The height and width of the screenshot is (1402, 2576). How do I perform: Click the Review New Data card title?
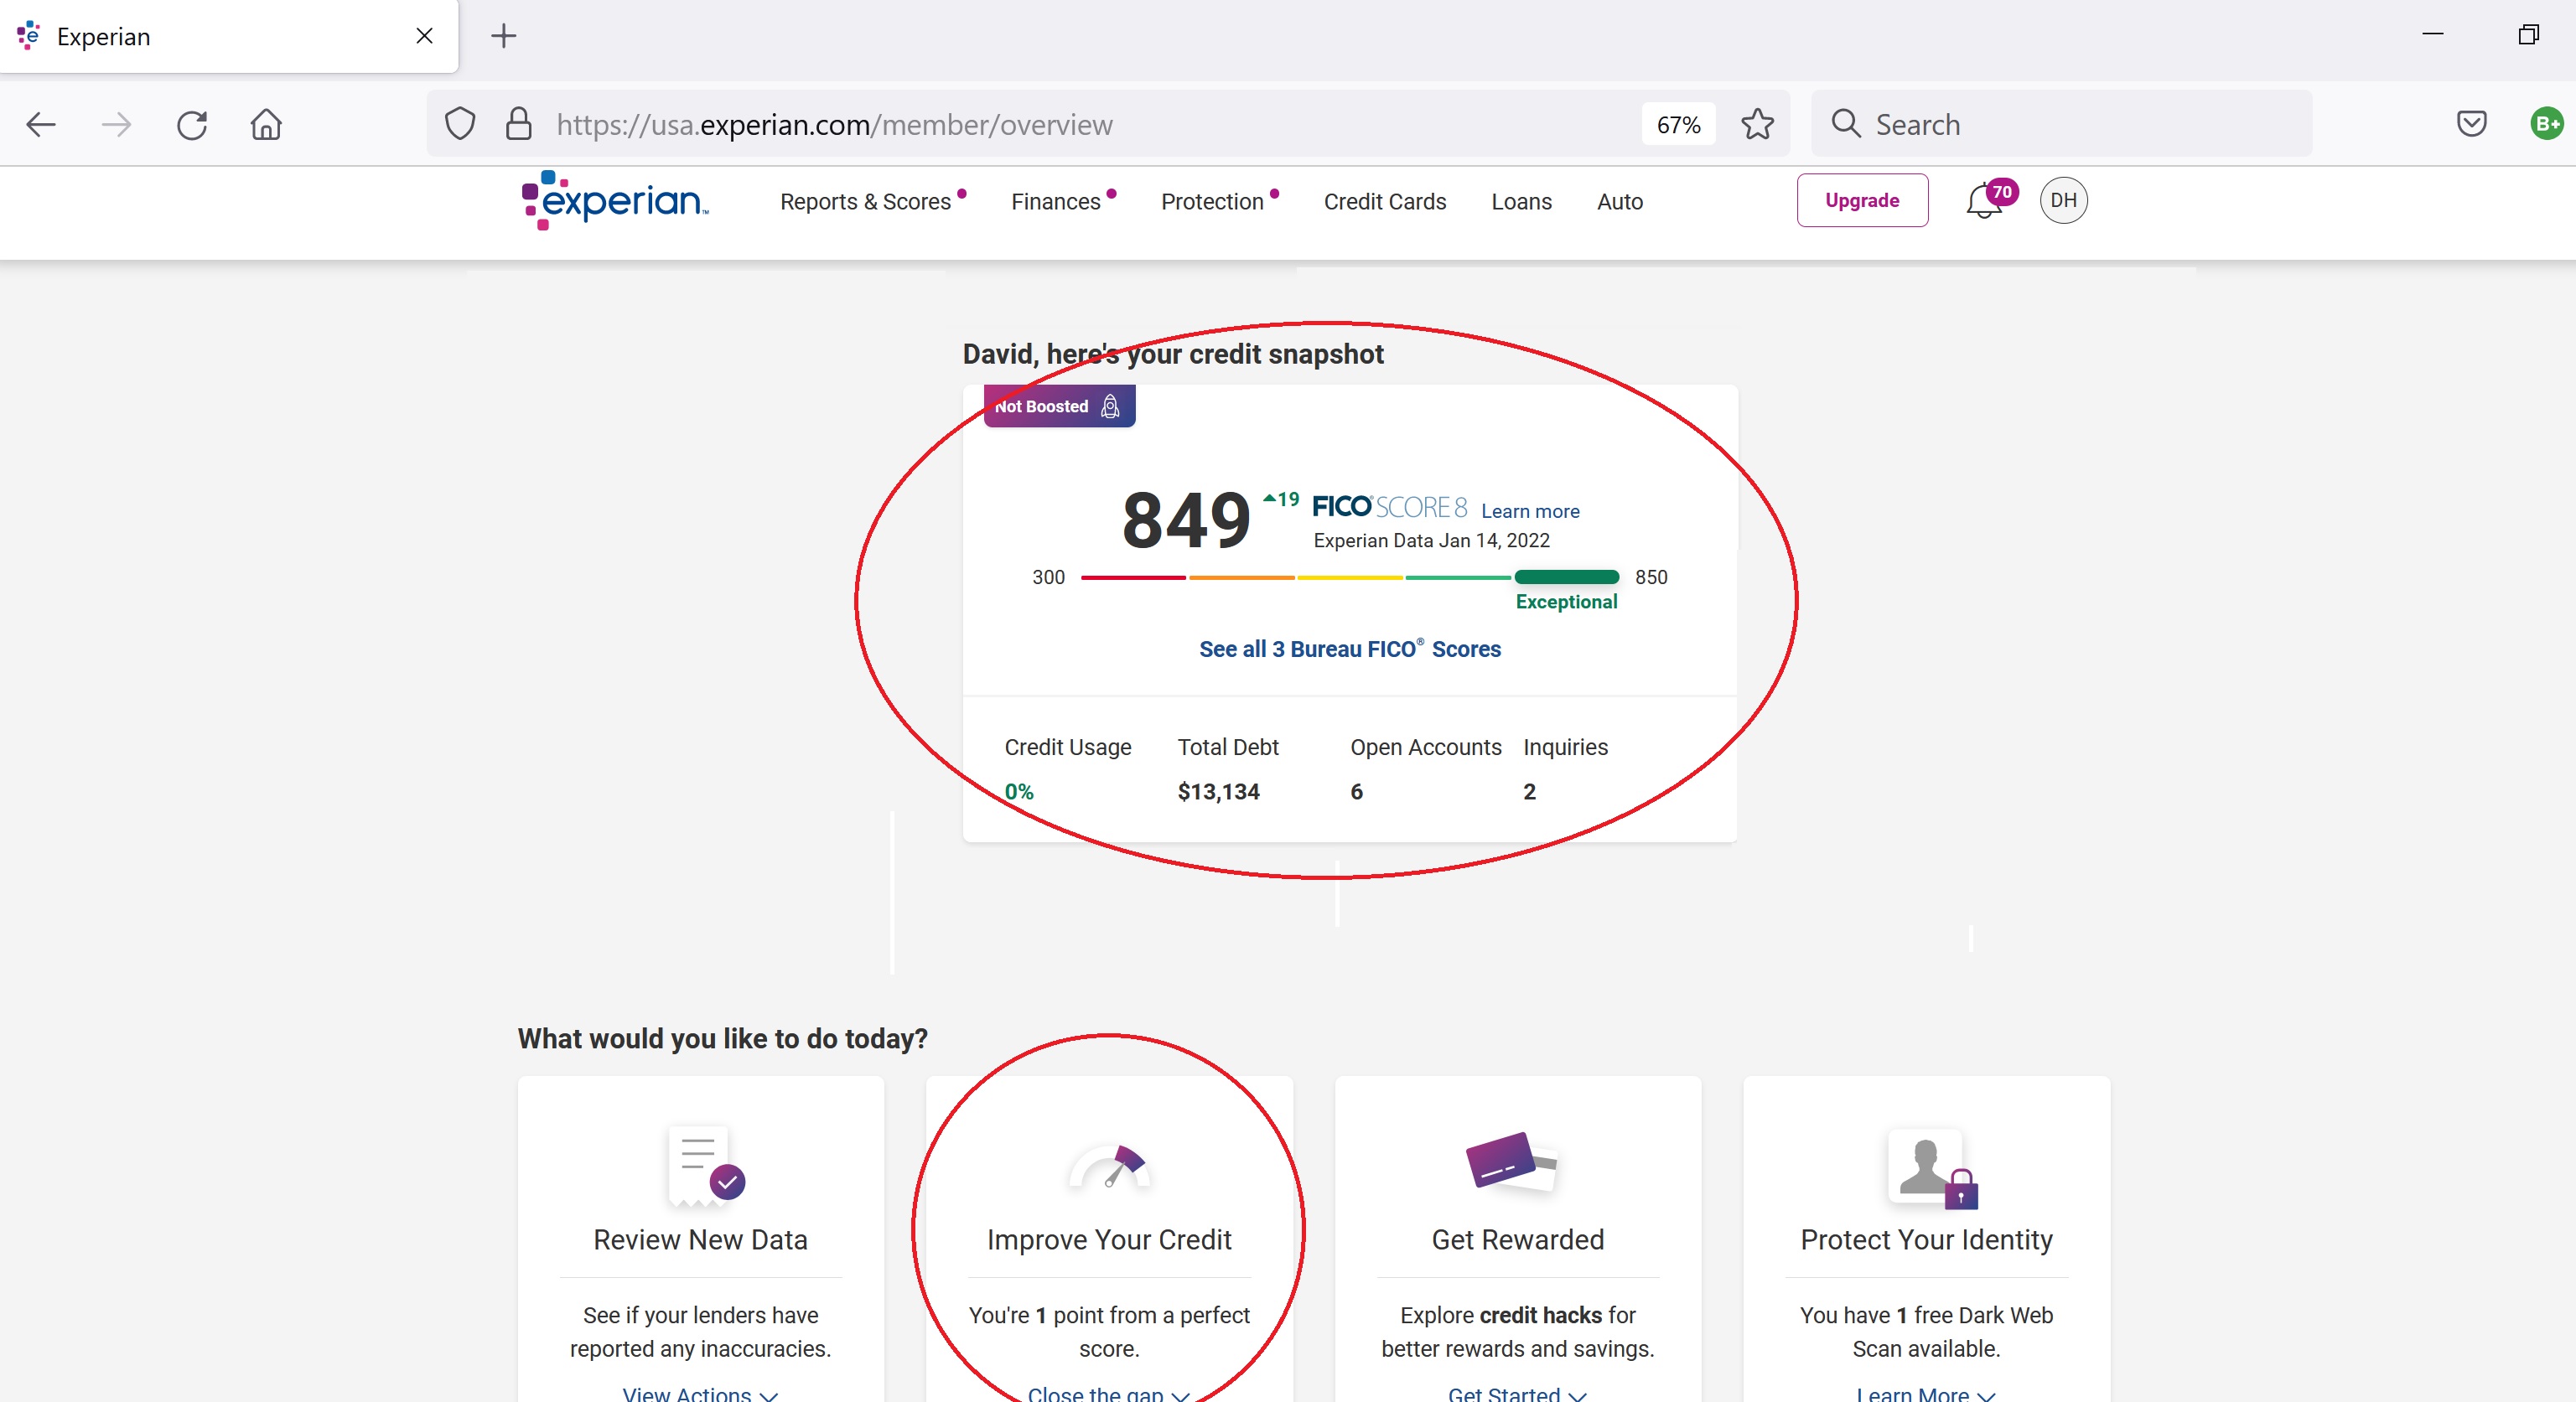(700, 1240)
